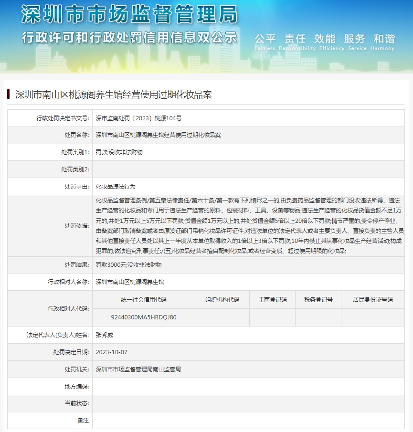
Task: Click the 居民身份证号码 column header
Action: pos(373,300)
